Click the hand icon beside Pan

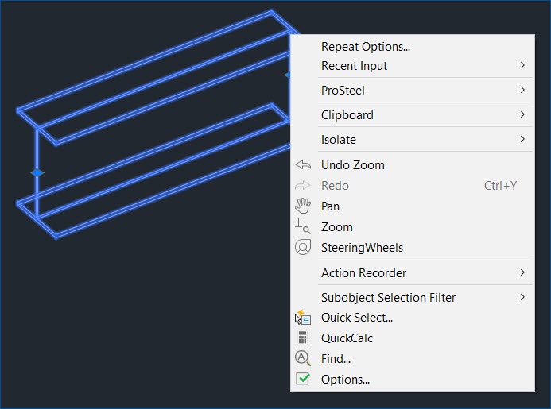point(303,206)
